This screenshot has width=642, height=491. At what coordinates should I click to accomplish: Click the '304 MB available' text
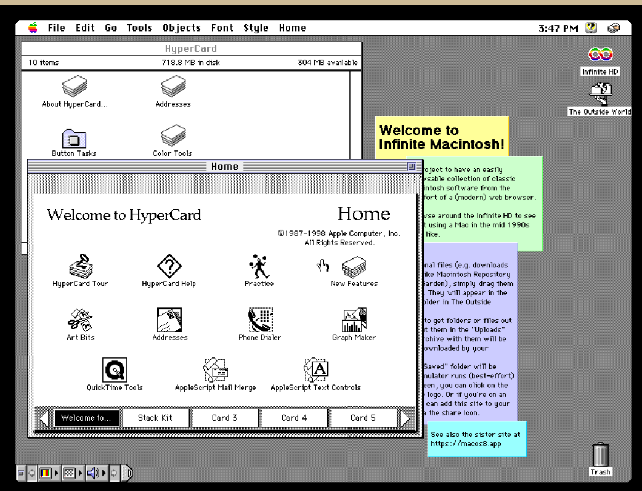click(x=328, y=63)
